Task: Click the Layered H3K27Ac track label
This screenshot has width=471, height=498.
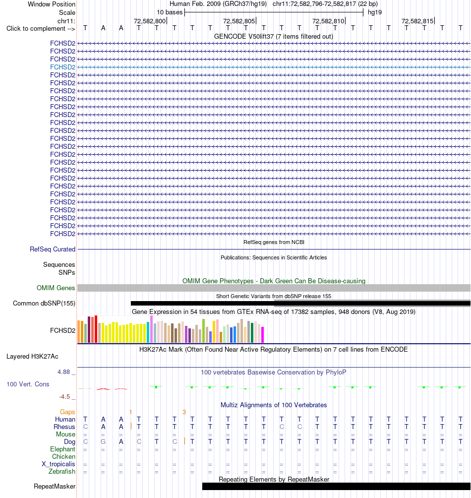Action: point(32,356)
